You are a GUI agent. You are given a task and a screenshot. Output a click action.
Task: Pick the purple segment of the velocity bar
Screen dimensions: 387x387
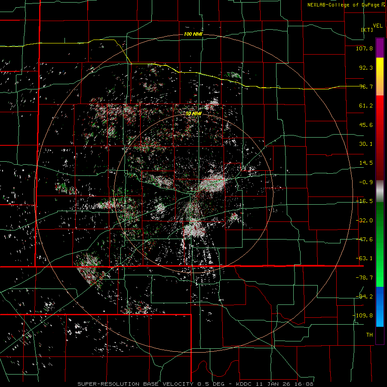pyautogui.click(x=380, y=48)
